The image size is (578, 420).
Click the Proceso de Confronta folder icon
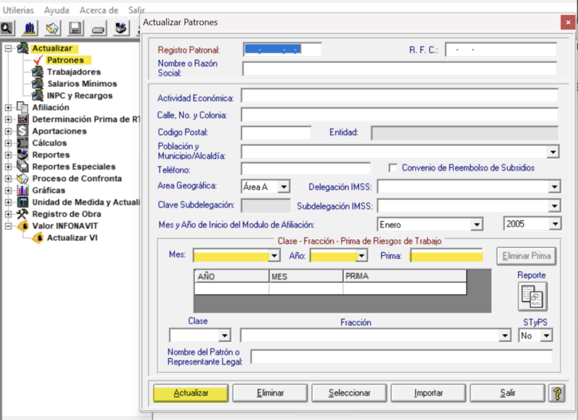23,178
